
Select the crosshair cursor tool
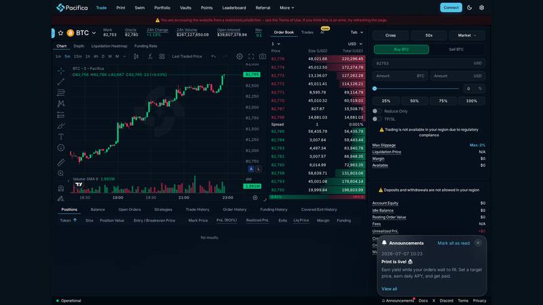coord(61,71)
